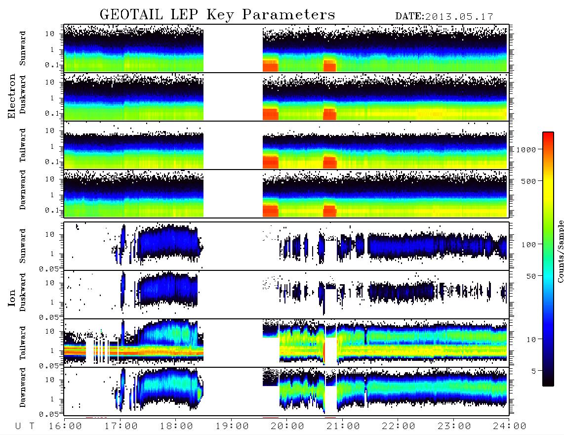Viewport: 564px width, 435px height.
Task: Click the Ion Tailward spectrogram panel
Action: pyautogui.click(x=286, y=343)
